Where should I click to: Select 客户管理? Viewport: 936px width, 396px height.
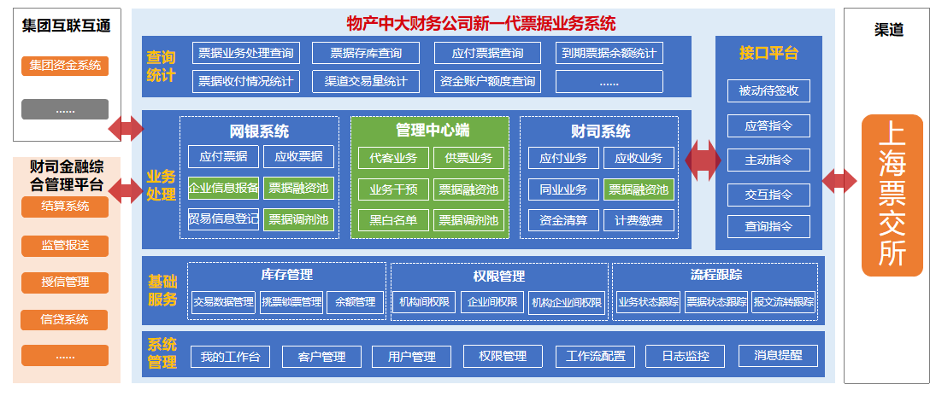pyautogui.click(x=321, y=357)
